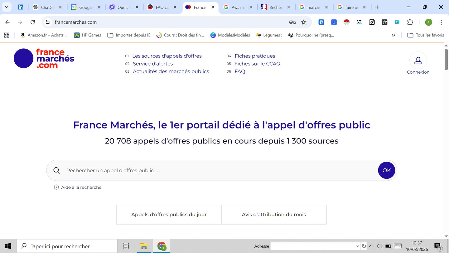Open the Chrome apps grid icon
449x253 pixels.
(7, 35)
